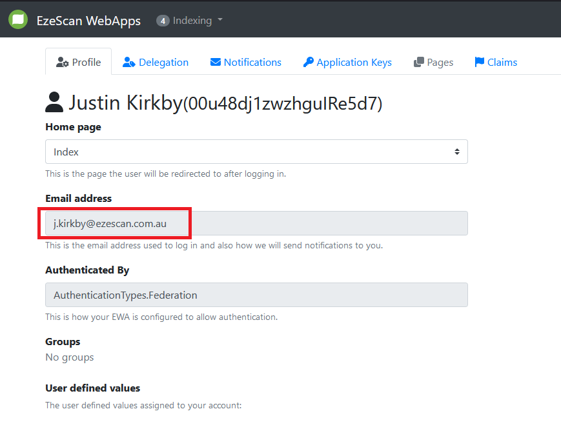This screenshot has width=561, height=438.
Task: Click the EzeScan WebApps brand link
Action: click(x=88, y=21)
